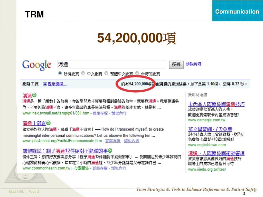The image size is (263, 197).
Task: Open the 英文學習網 - 7天免費 sponsored link
Action: point(210,129)
